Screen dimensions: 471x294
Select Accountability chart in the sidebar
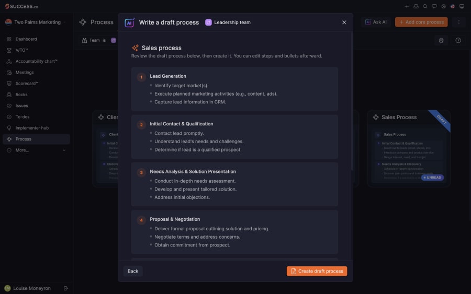[x=36, y=62]
